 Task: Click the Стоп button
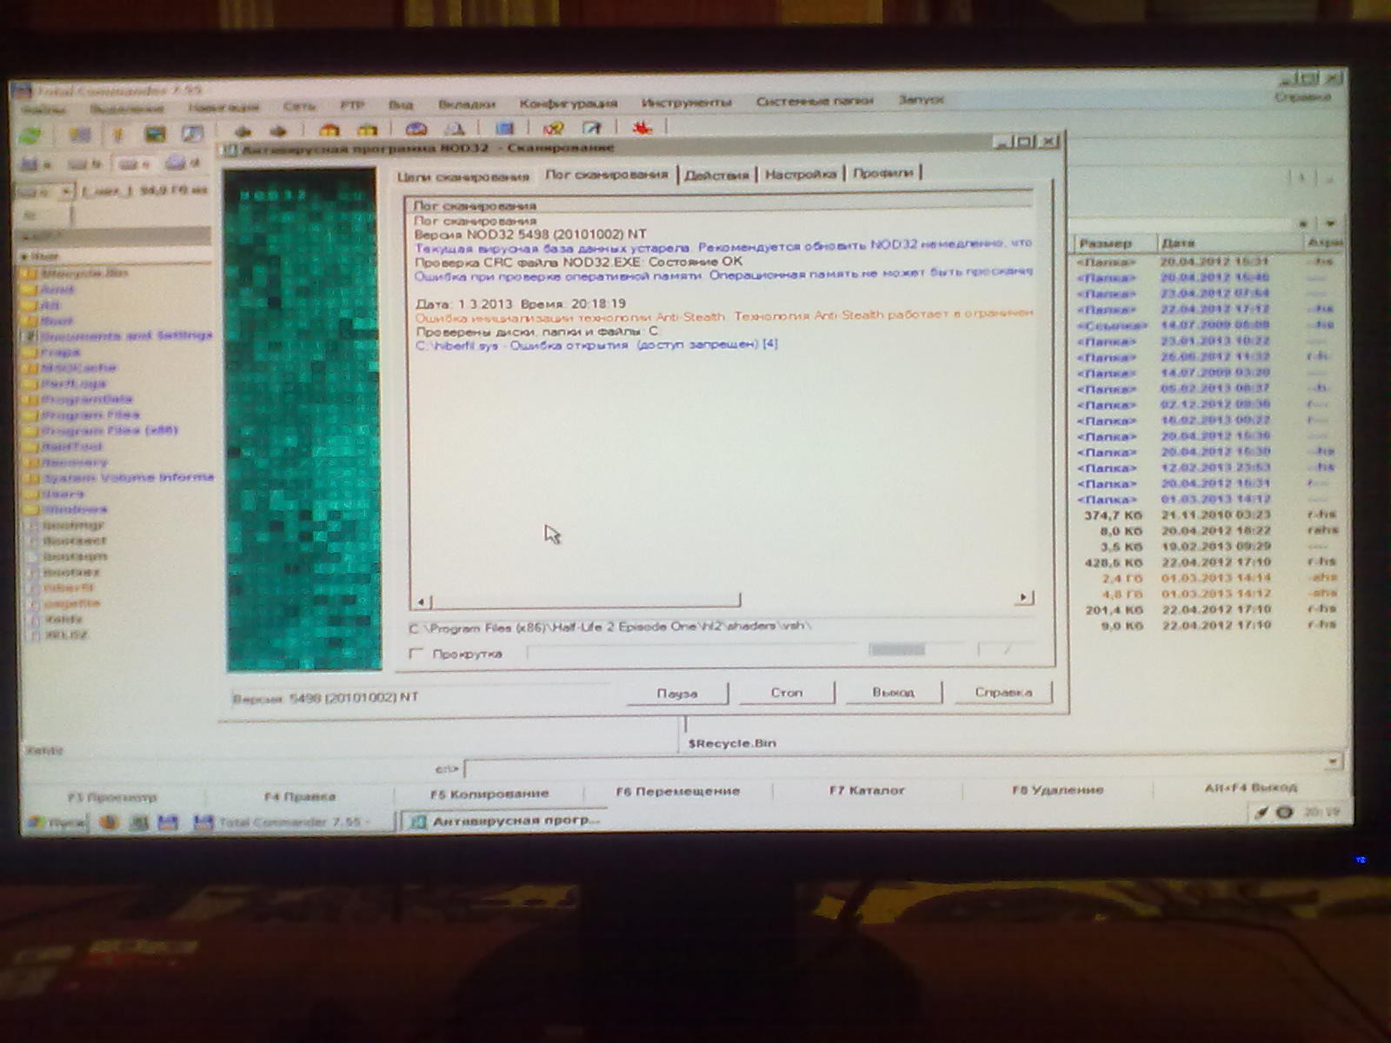(786, 693)
